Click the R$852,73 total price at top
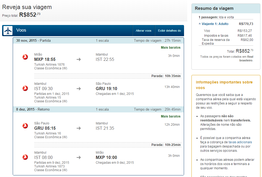The image size is (262, 177). coord(30,15)
